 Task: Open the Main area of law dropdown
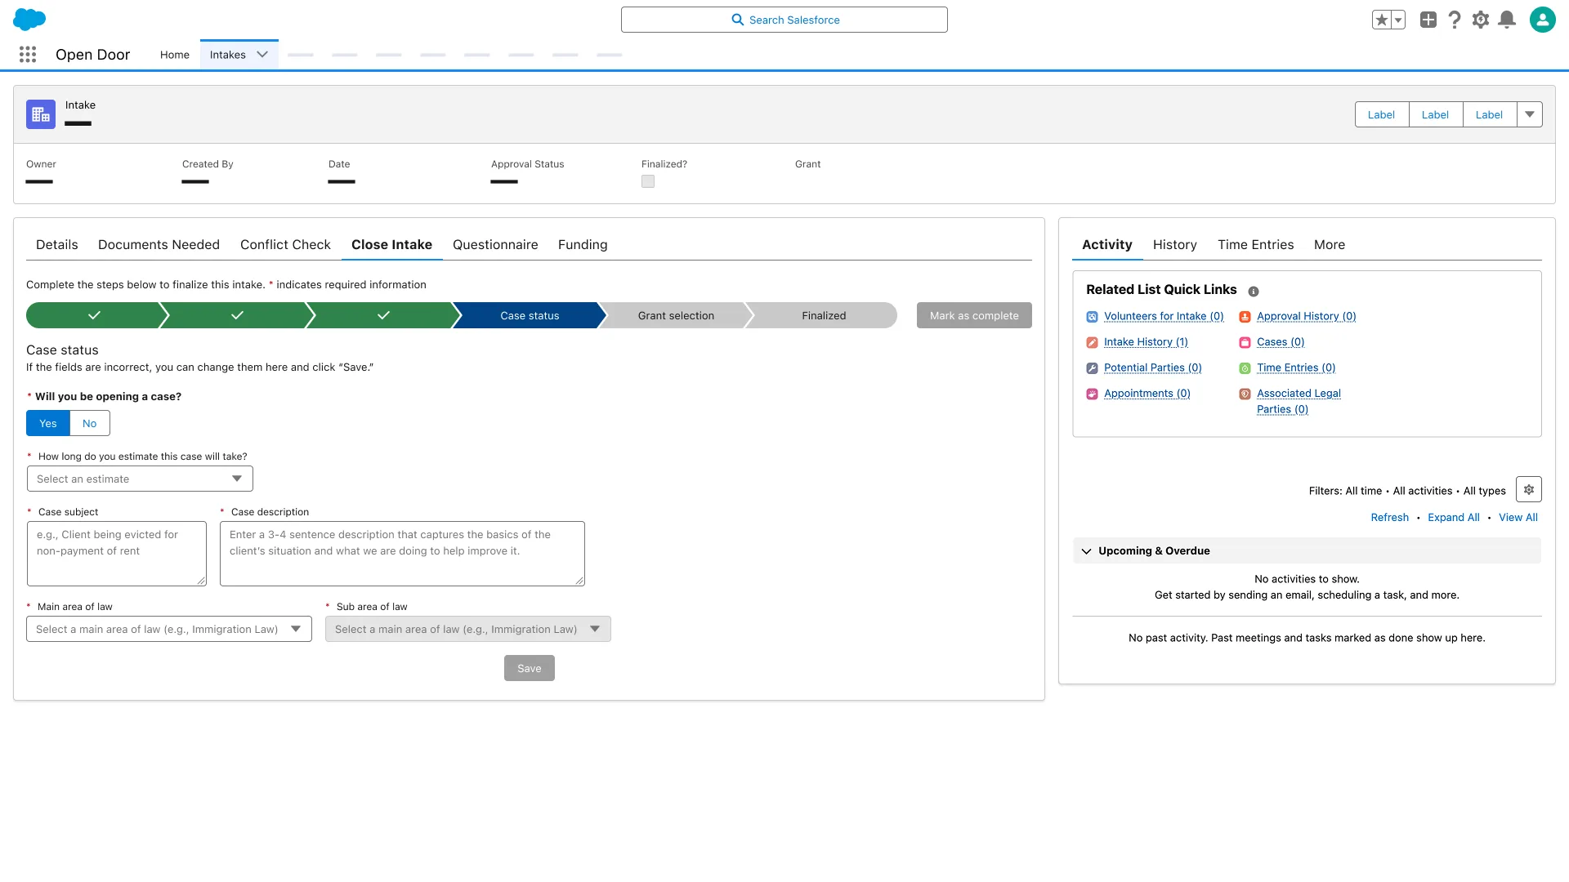pyautogui.click(x=169, y=629)
